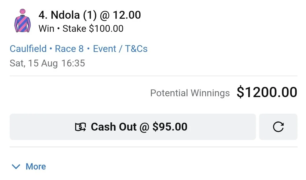This screenshot has height=180, width=306.
Task: Click the pink jockey cap on silks
Action: [23, 11]
